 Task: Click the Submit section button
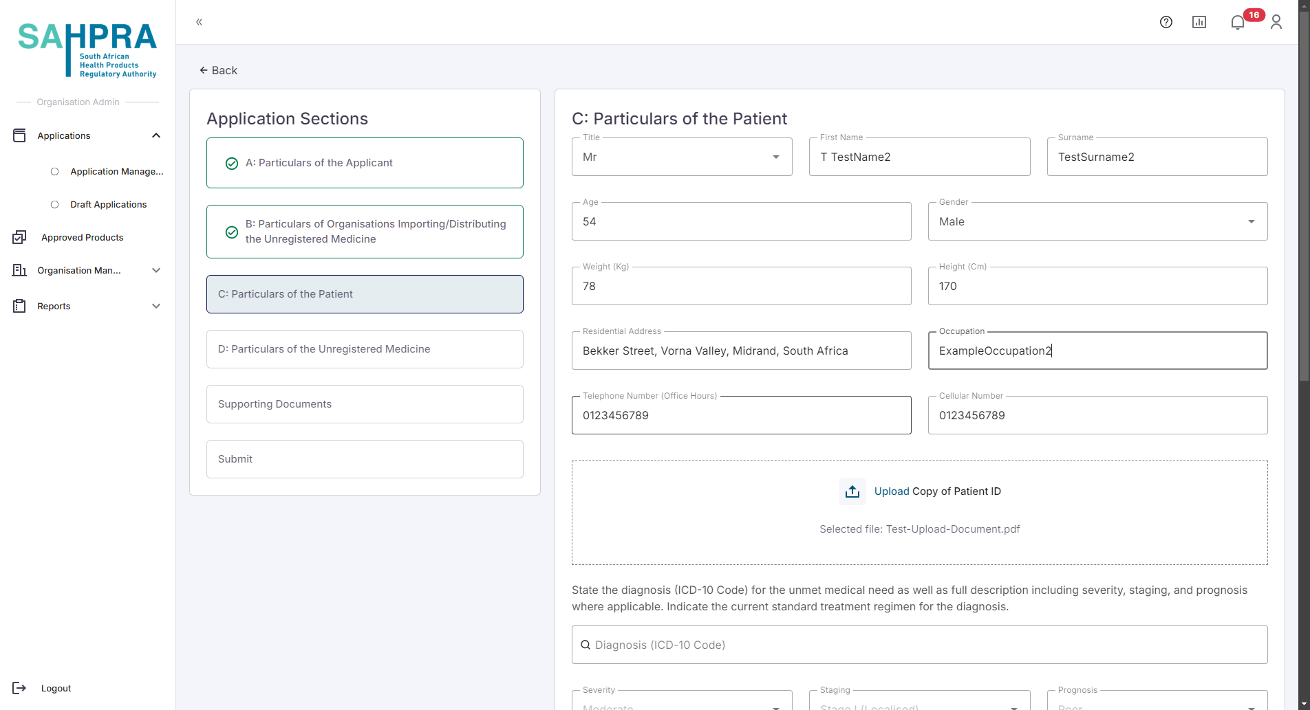click(x=365, y=459)
